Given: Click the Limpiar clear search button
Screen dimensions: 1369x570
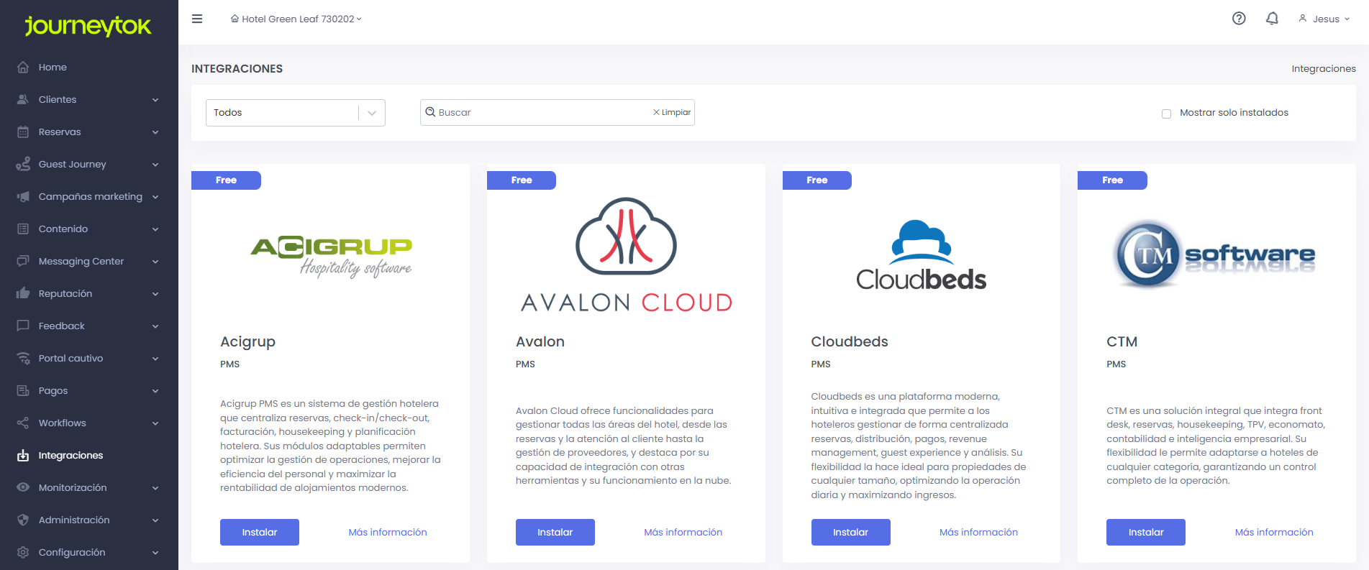Looking at the screenshot, I should [672, 113].
